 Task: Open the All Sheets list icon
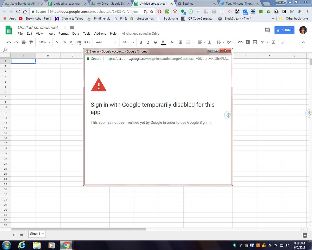(x=21, y=235)
